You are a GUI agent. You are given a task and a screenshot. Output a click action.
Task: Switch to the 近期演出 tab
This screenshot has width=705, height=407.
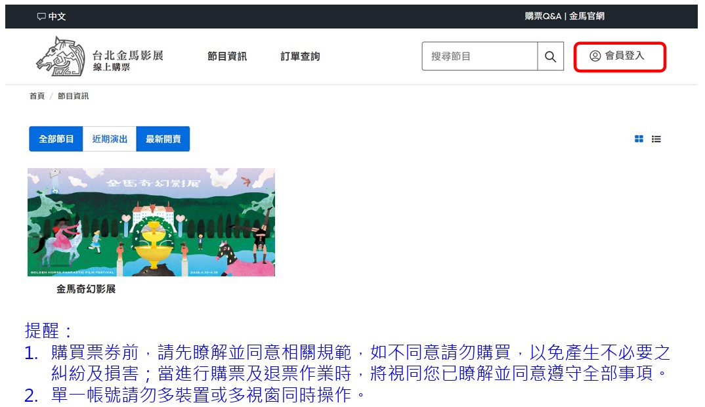(110, 139)
